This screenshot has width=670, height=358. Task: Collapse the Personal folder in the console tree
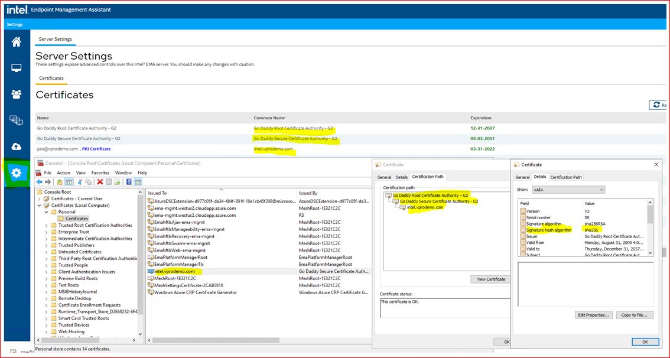point(46,212)
